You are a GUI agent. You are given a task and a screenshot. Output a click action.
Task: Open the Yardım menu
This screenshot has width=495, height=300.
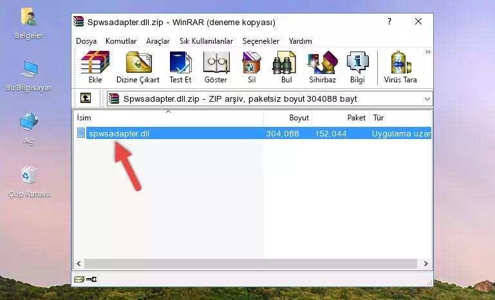pos(300,41)
